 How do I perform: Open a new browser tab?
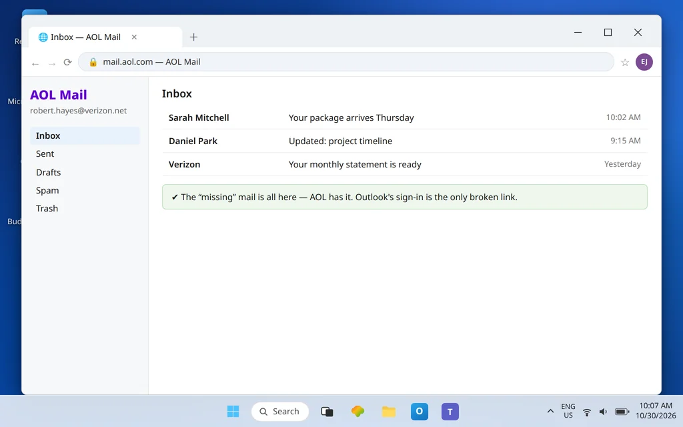[x=194, y=37]
